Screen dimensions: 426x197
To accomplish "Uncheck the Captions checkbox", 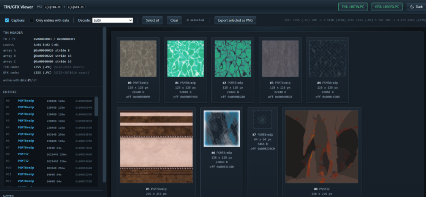I will coord(7,20).
